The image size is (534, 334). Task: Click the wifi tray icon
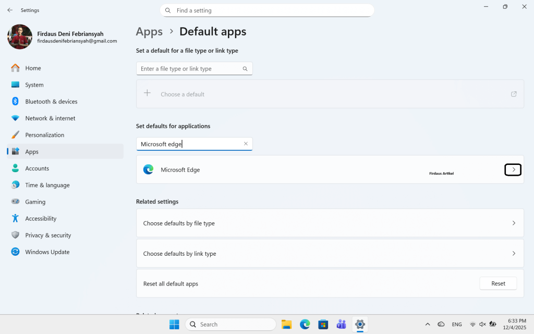point(472,325)
